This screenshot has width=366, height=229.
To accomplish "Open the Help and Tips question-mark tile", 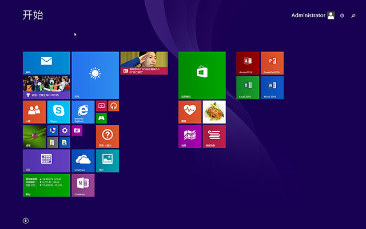I will point(108,136).
